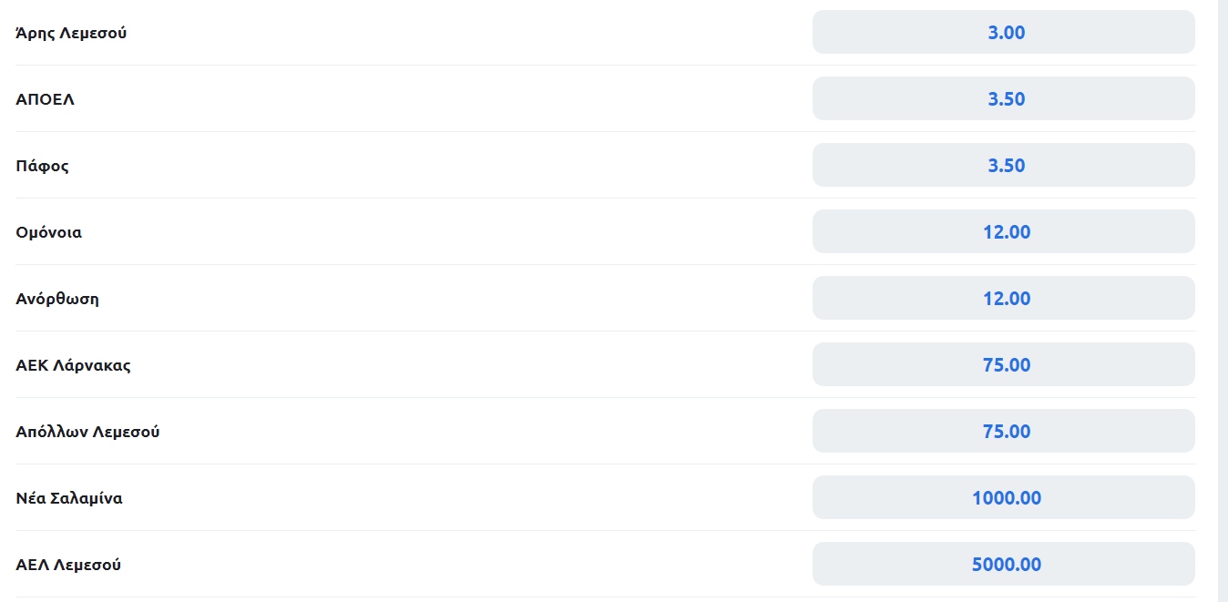
Task: Click the ΑΕΛ Λεμεσού team label
Action: coord(68,566)
